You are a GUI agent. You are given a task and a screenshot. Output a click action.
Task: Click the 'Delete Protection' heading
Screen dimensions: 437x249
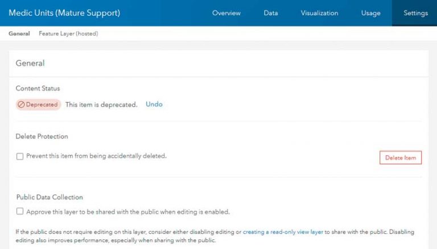(x=42, y=137)
